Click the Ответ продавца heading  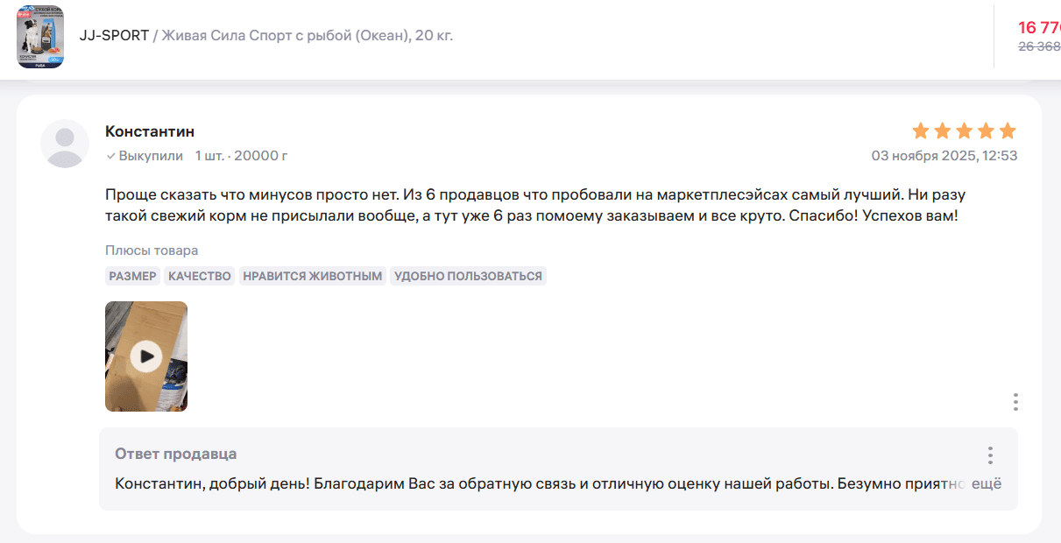[x=176, y=454]
